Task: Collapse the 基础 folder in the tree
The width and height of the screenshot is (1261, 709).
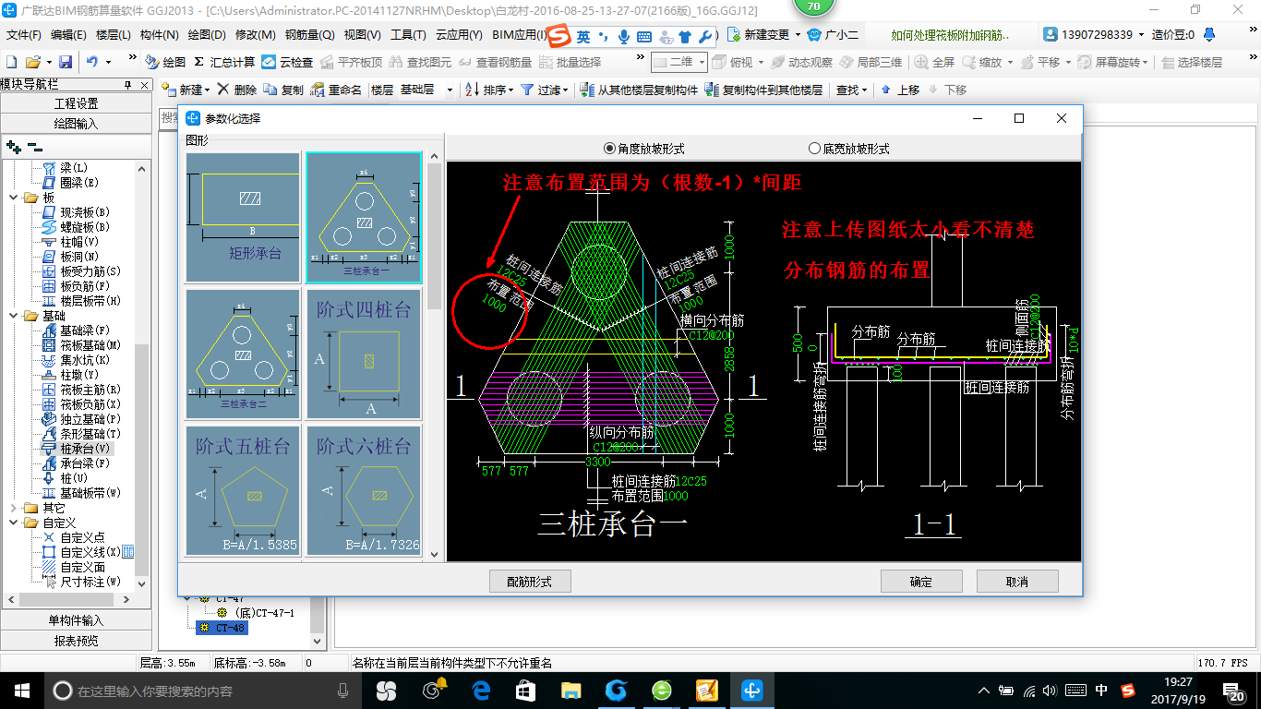Action: [14, 316]
